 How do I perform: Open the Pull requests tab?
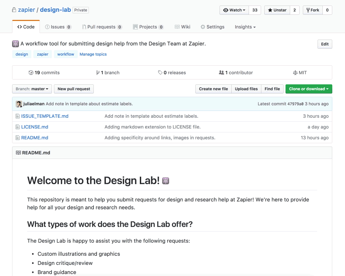pos(102,27)
